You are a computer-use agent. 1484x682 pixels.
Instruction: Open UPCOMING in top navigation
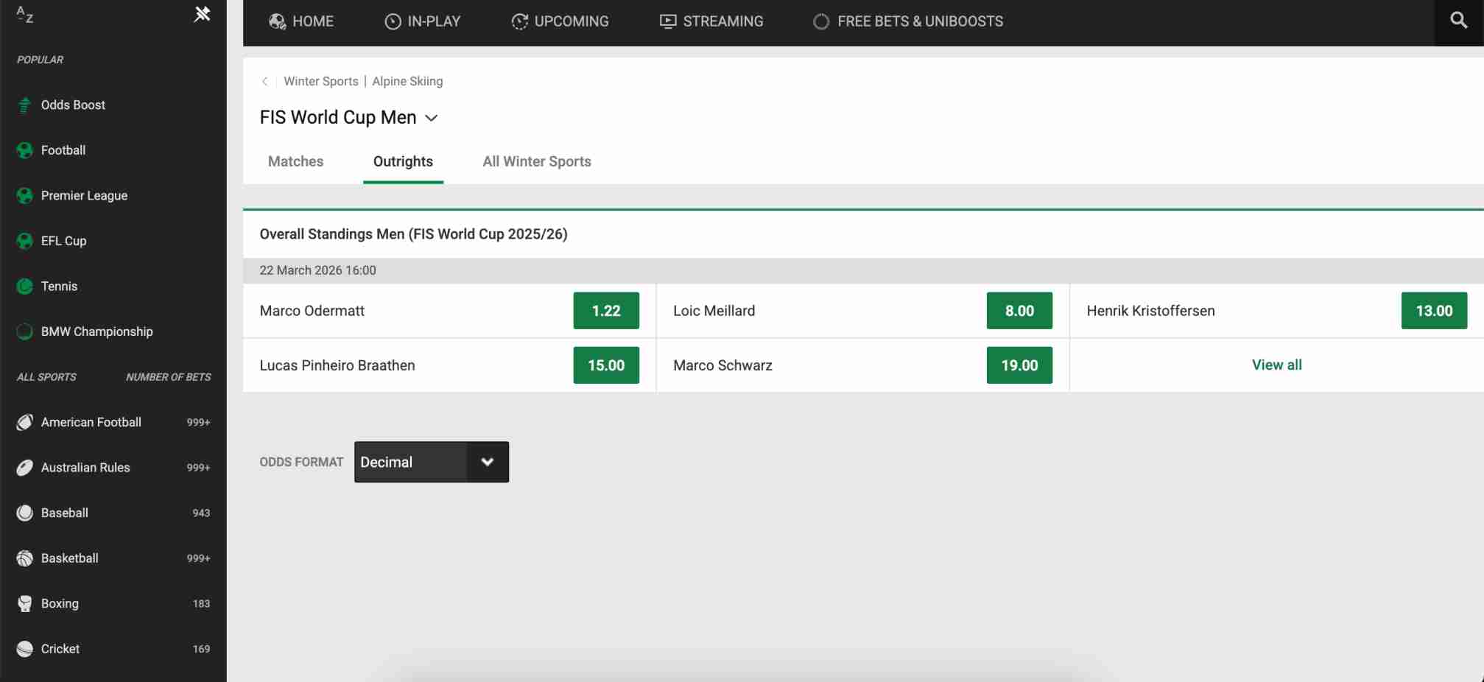(x=560, y=21)
